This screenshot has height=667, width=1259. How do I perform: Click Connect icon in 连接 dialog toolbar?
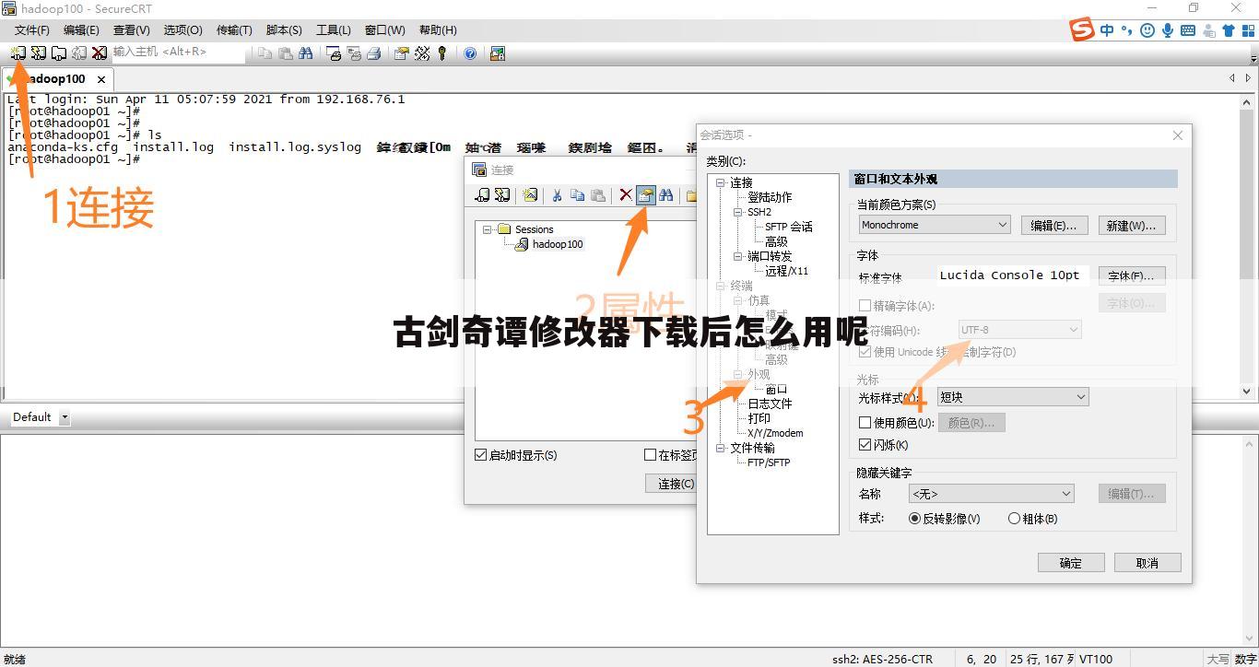482,195
